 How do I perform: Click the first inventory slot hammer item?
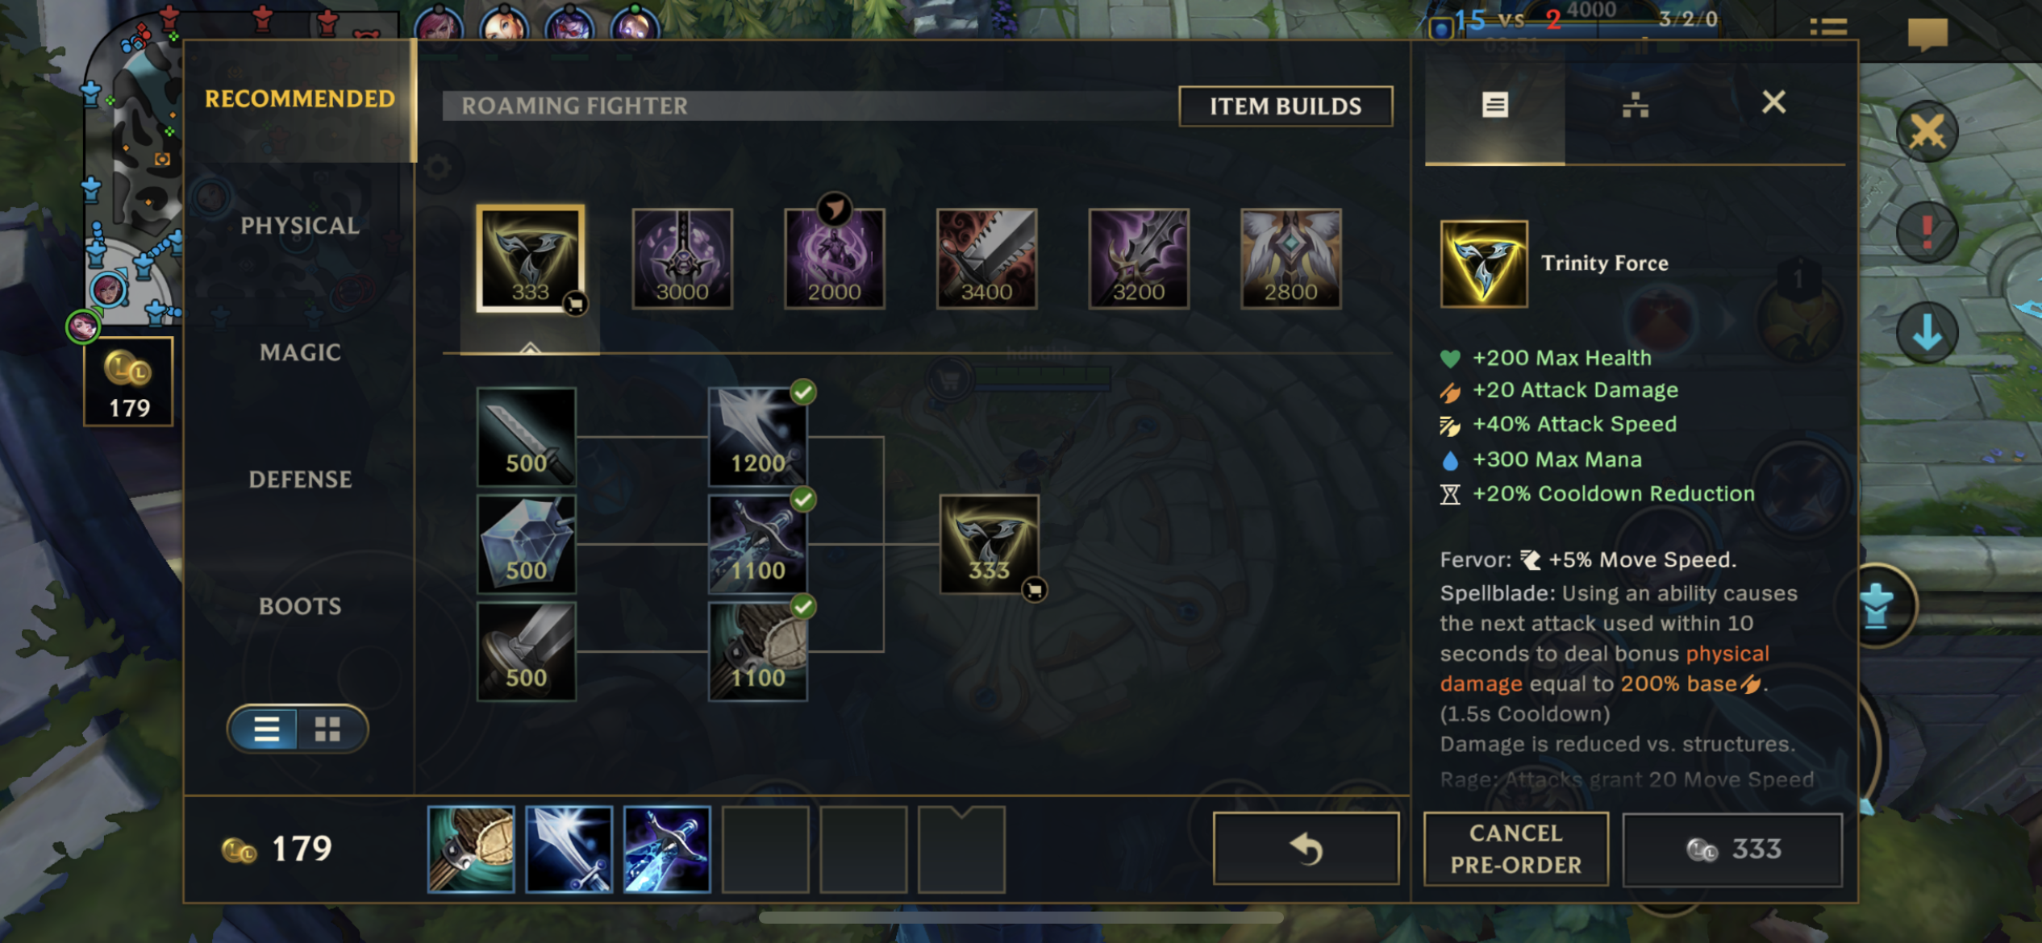tap(471, 849)
